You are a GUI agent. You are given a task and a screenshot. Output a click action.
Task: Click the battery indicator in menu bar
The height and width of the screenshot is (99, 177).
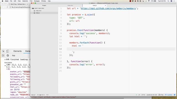click(154, 1)
